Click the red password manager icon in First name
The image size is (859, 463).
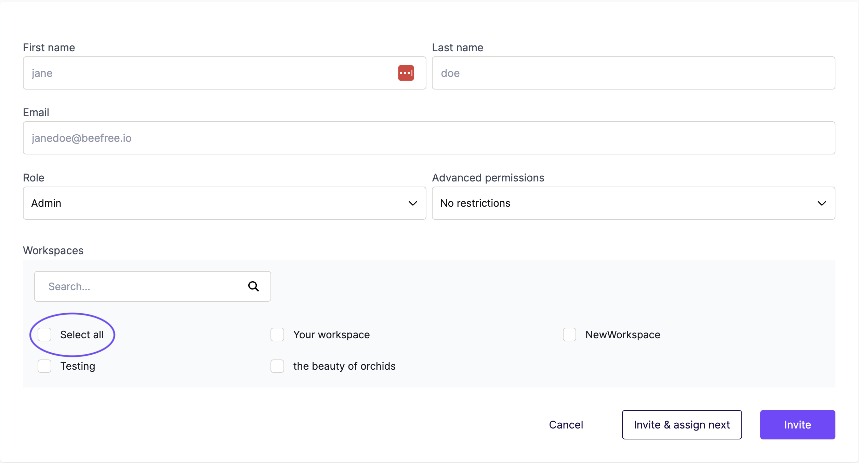406,73
